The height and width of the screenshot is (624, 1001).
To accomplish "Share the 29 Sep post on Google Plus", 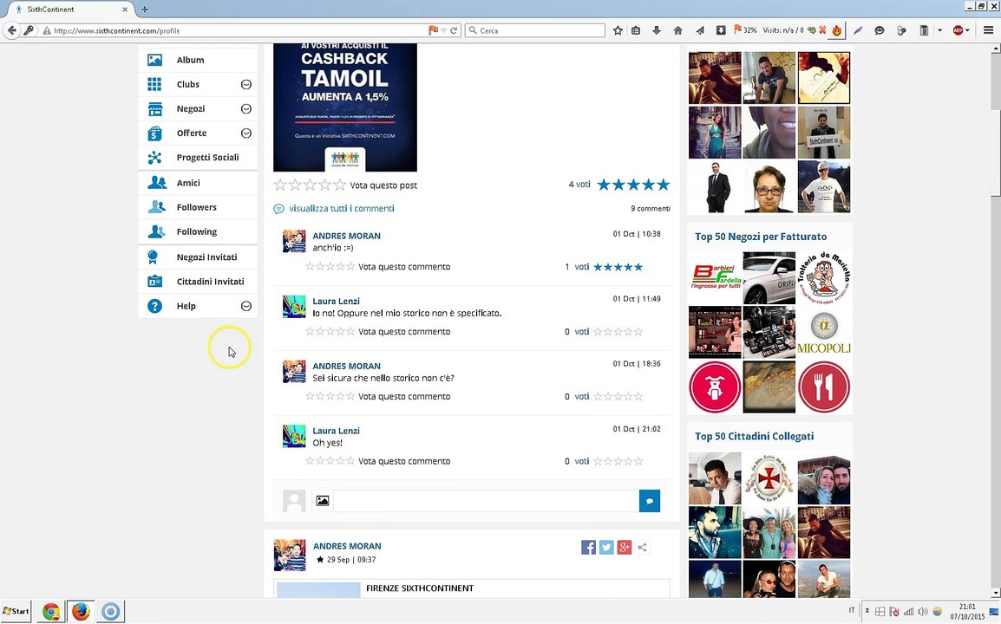I will 625,548.
